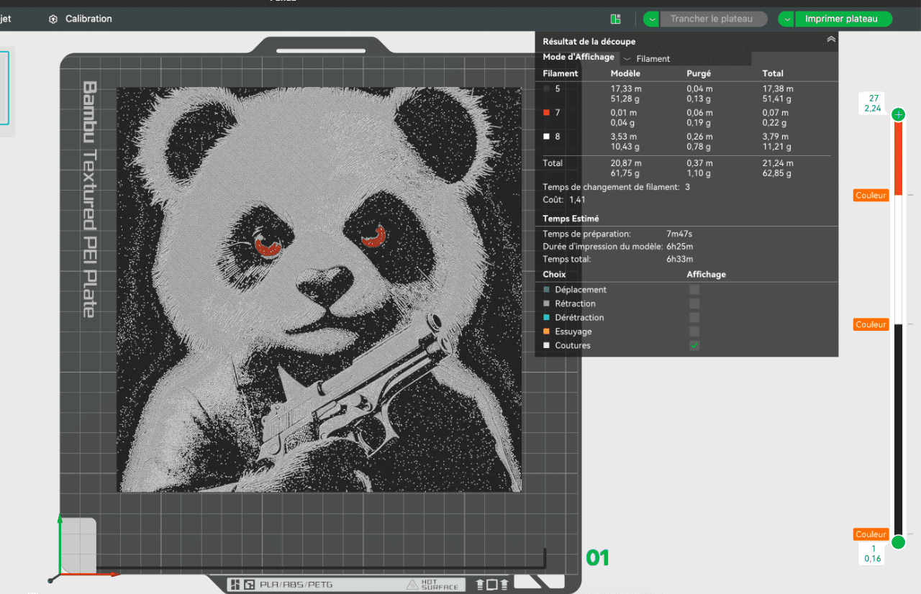Screen dimensions: 921x594
Task: Click the green plate layout view icon
Action: [x=615, y=19]
